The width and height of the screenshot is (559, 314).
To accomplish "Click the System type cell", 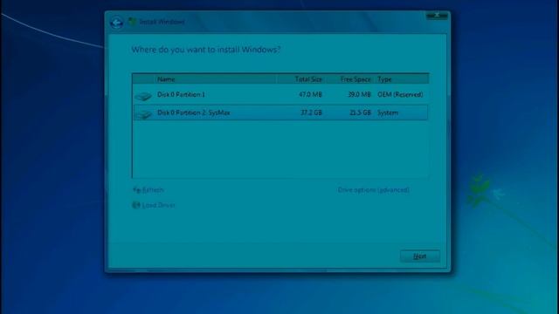I will point(388,113).
